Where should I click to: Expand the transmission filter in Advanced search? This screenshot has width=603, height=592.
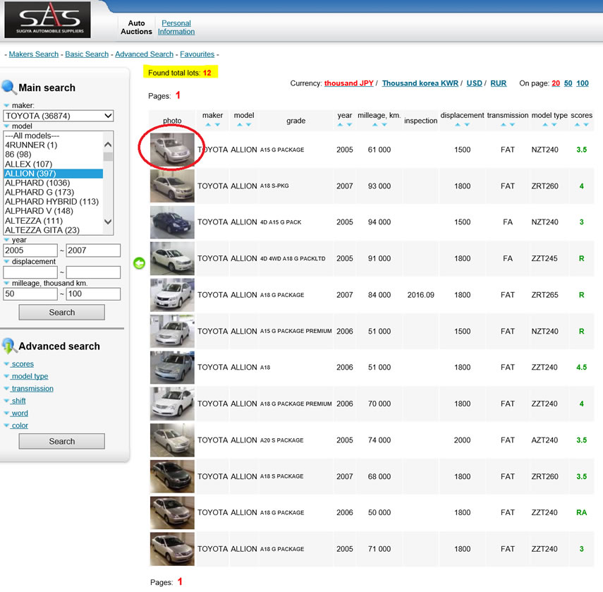pos(32,389)
